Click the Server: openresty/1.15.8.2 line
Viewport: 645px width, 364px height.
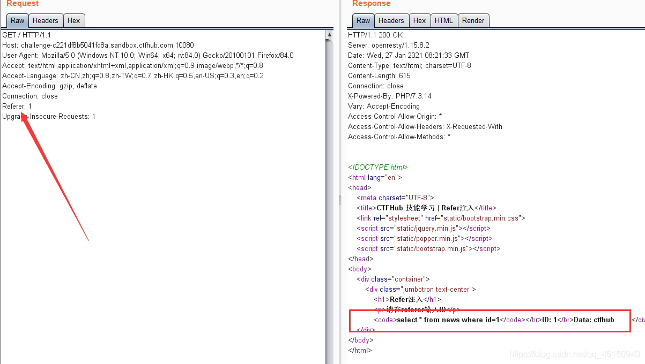[389, 45]
